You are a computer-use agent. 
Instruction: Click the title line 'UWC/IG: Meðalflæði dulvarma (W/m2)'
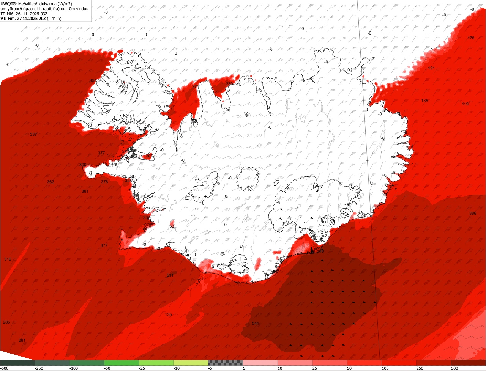click(x=36, y=3)
